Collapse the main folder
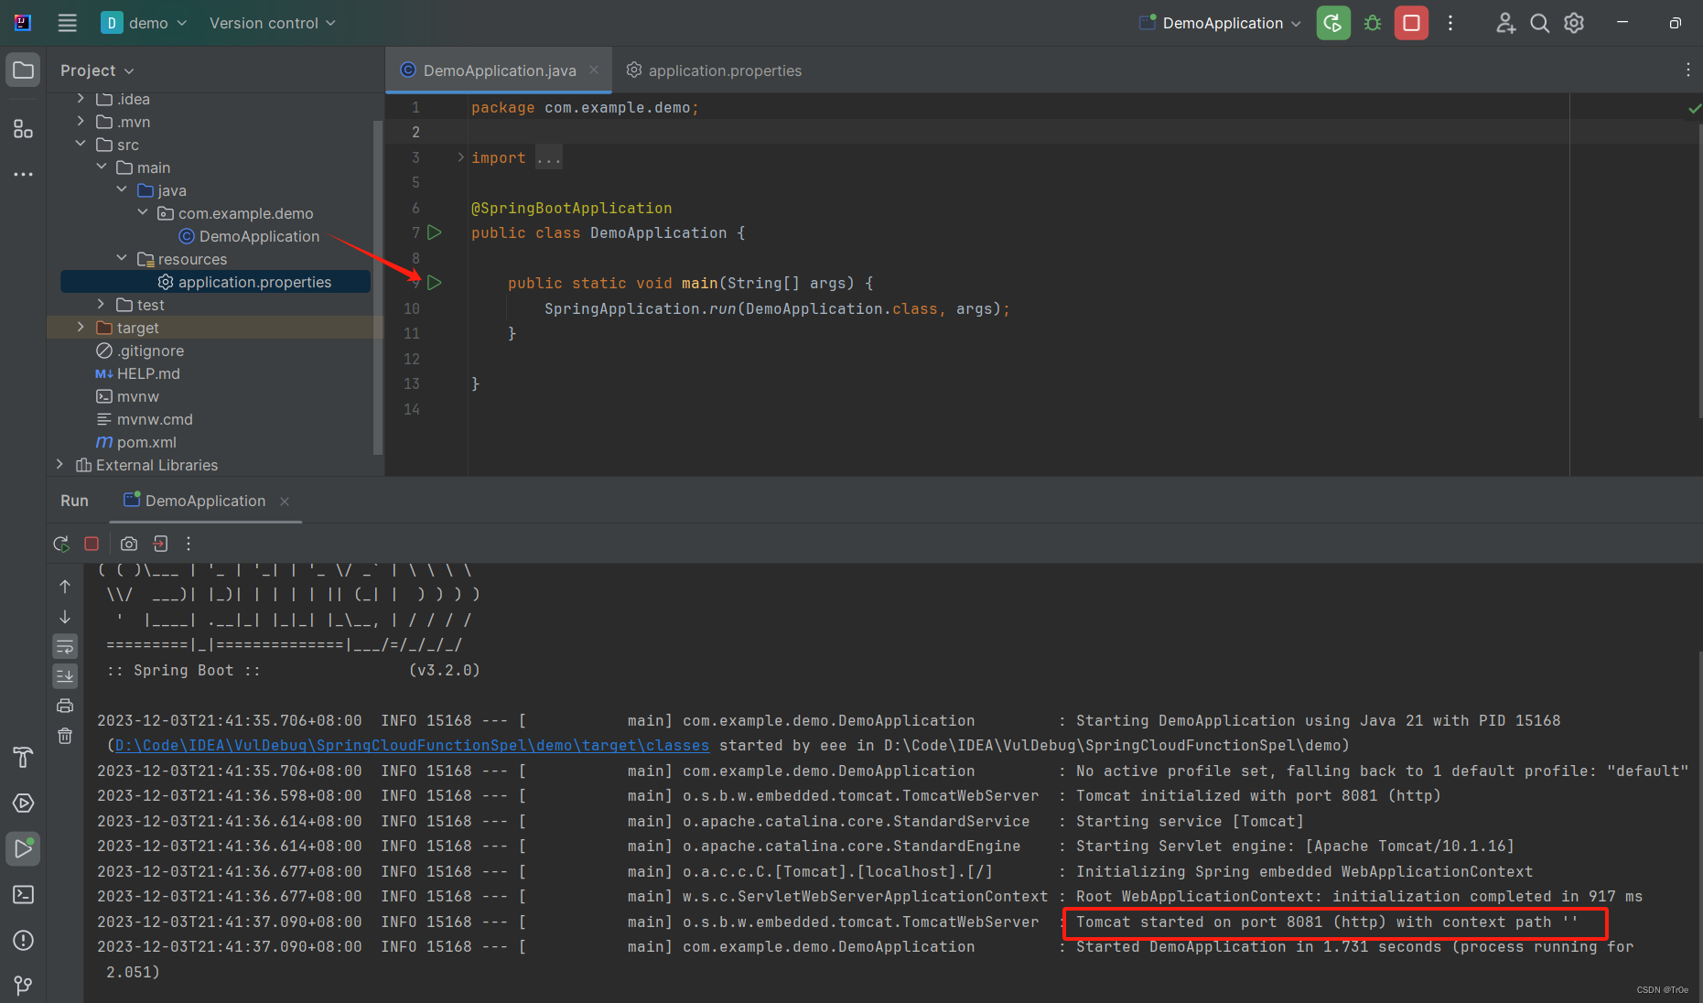The height and width of the screenshot is (1003, 1703). pos(102,167)
